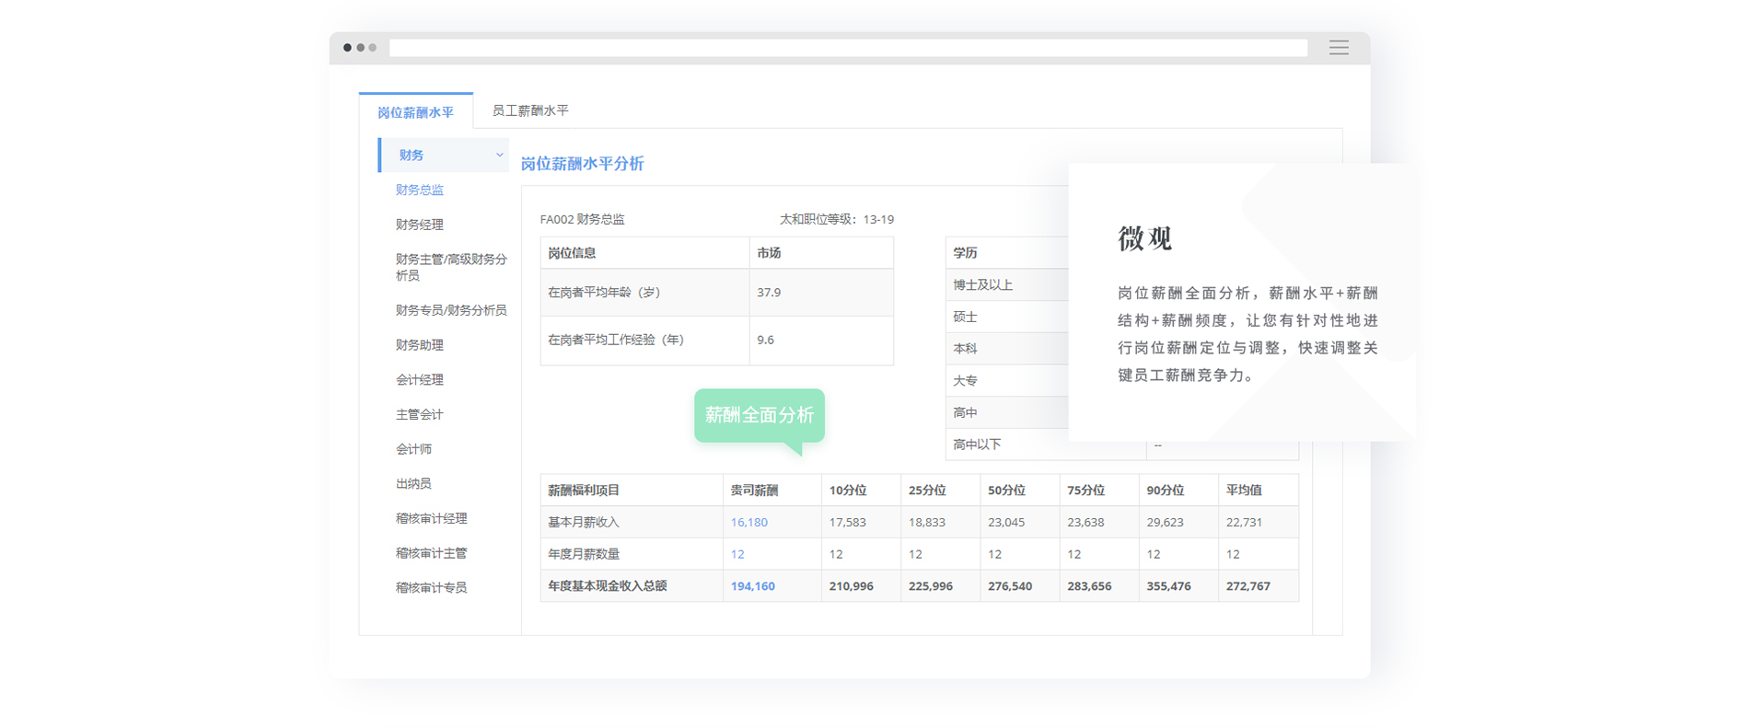Screen dimensions: 1752x728
Task: Select 稽核审计专员 in the sidebar
Action: point(432,587)
